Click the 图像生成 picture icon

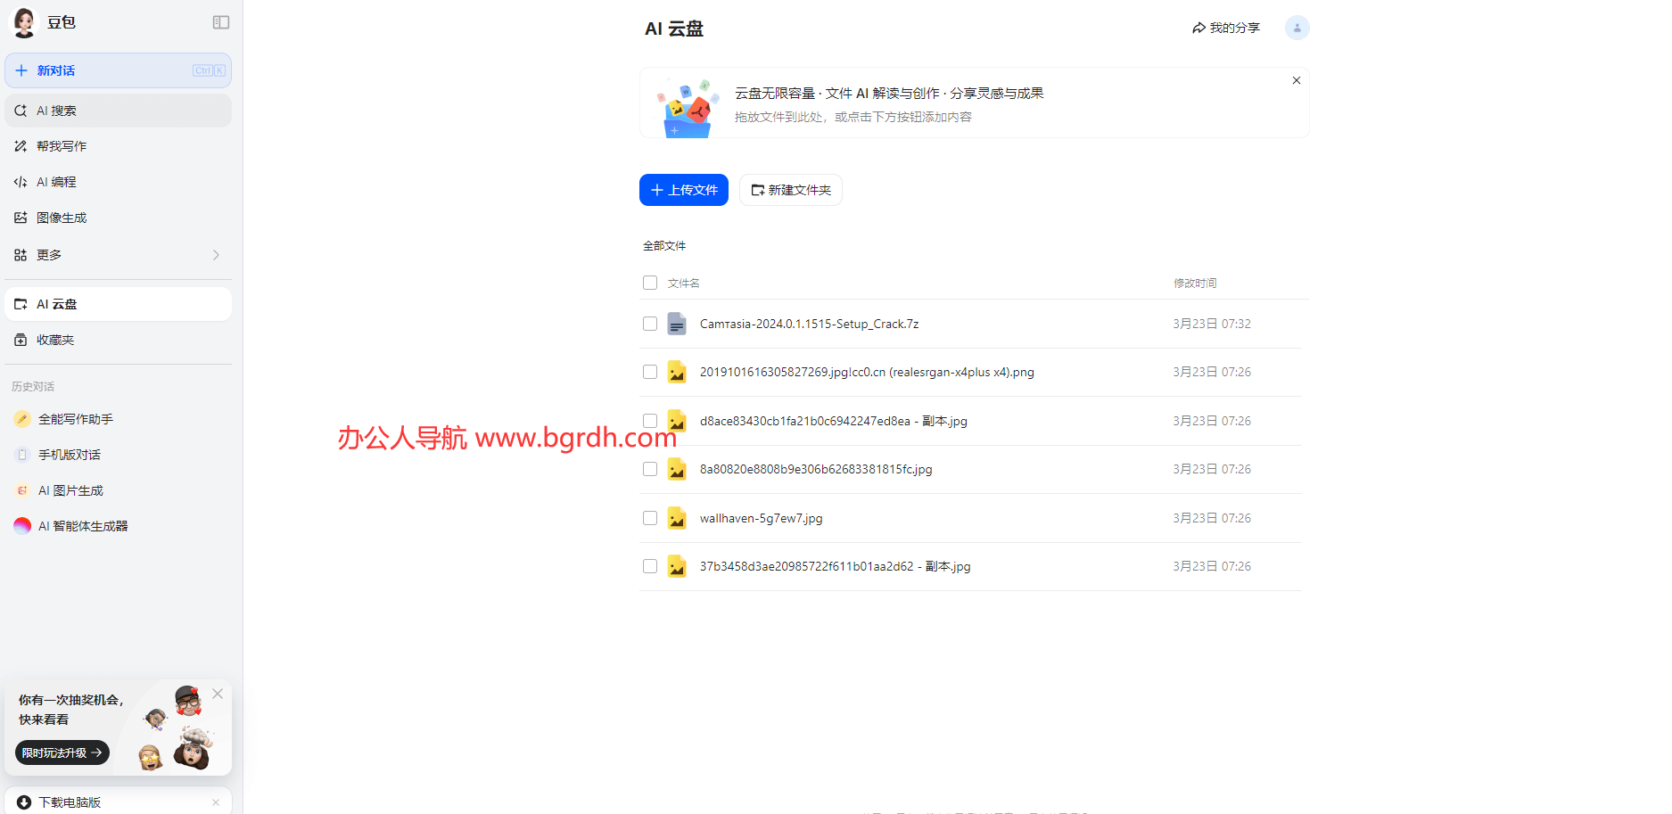[x=21, y=218]
